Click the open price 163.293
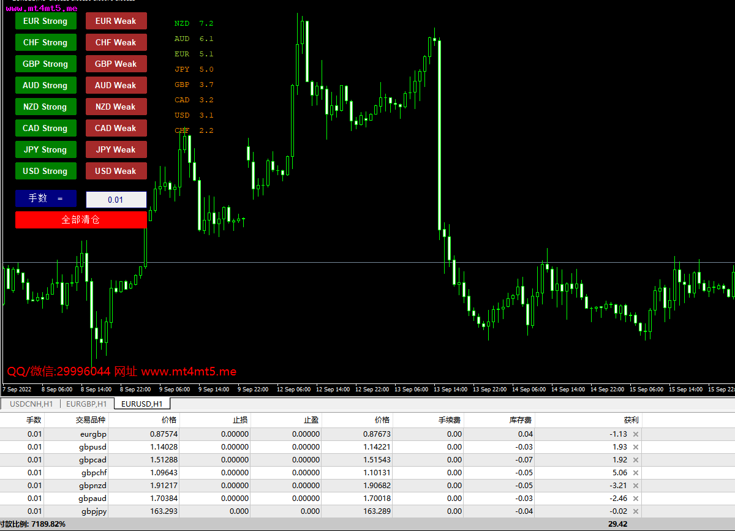 click(x=164, y=511)
